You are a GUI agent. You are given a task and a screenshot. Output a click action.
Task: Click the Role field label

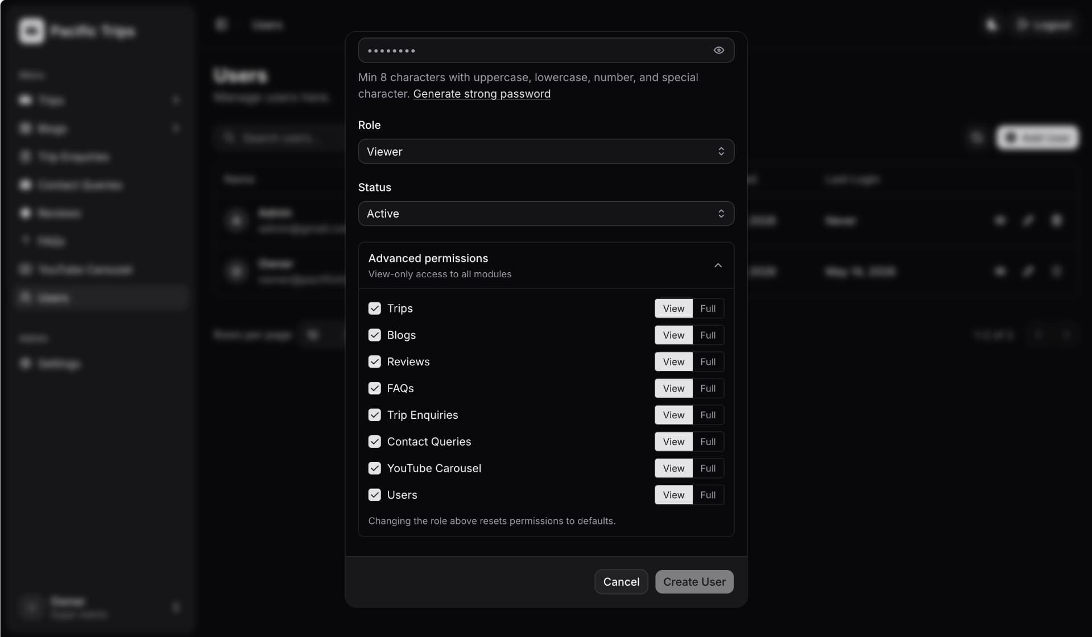coord(369,125)
